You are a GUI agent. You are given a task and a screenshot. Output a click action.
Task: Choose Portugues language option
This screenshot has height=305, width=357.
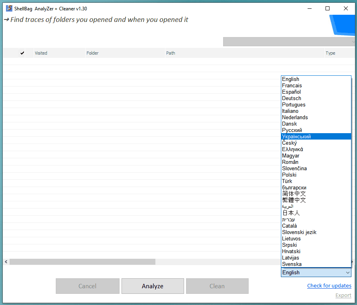(316, 104)
